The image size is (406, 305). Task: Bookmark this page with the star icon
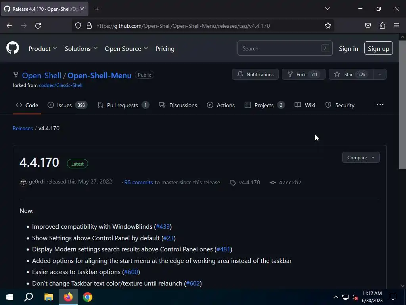point(328,26)
